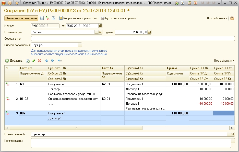Click Организация field with Рассвет
This screenshot has height=152, width=239.
pyautogui.click(x=63, y=32)
